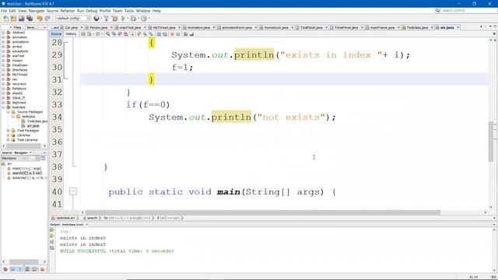This screenshot has height=280, width=498.
Task: Click the editor Find Selection magnifier icon
Action: click(108, 34)
